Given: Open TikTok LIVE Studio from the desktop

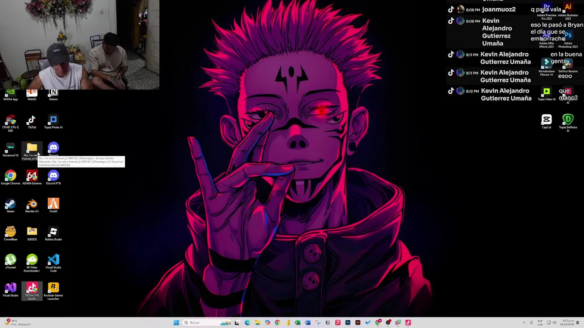Looking at the screenshot, I should coord(32,292).
